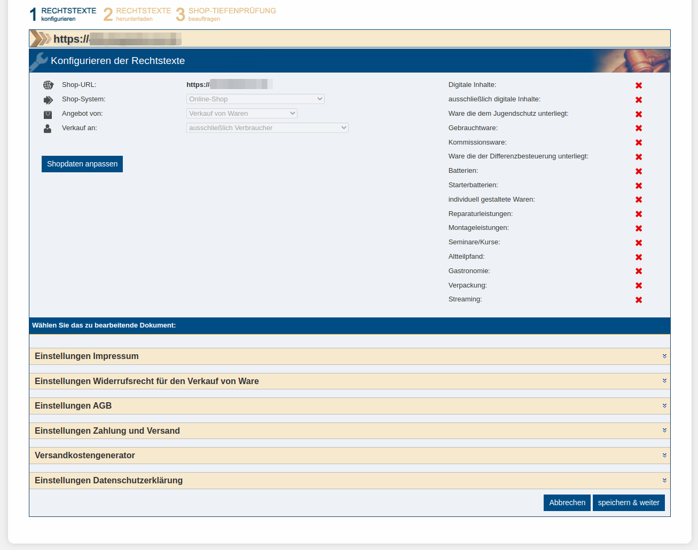Switch to step 2 Rechtstexte herunterladen
This screenshot has height=550, width=698.
[x=108, y=13]
